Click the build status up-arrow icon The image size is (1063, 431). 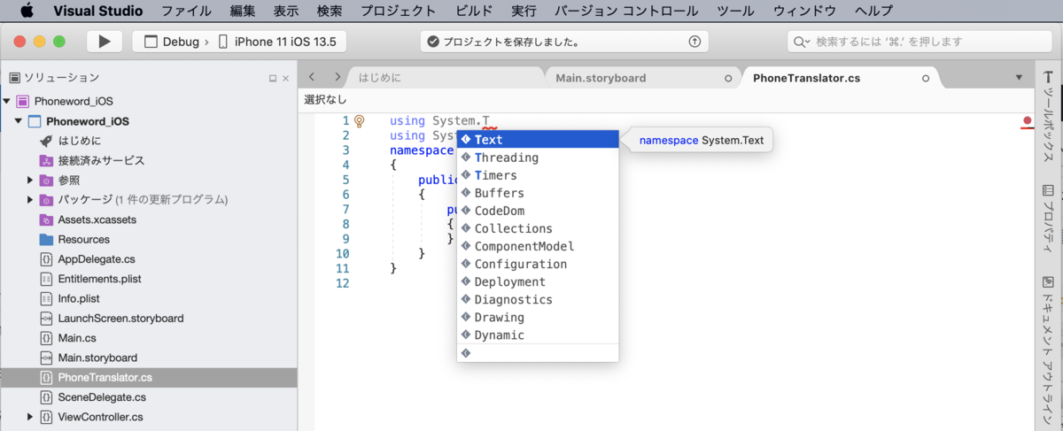pyautogui.click(x=694, y=42)
